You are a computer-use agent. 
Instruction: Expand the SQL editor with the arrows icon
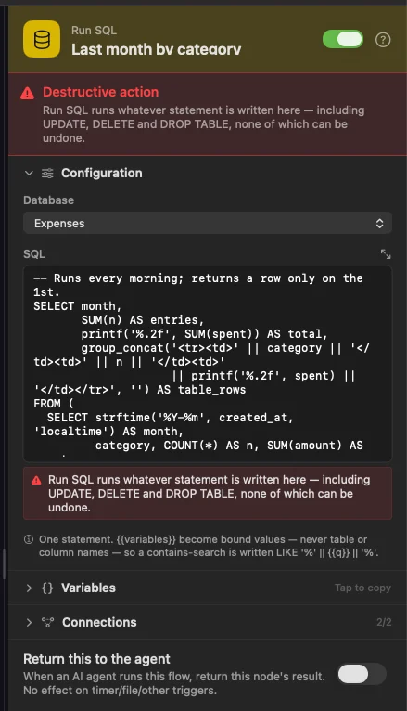point(386,254)
